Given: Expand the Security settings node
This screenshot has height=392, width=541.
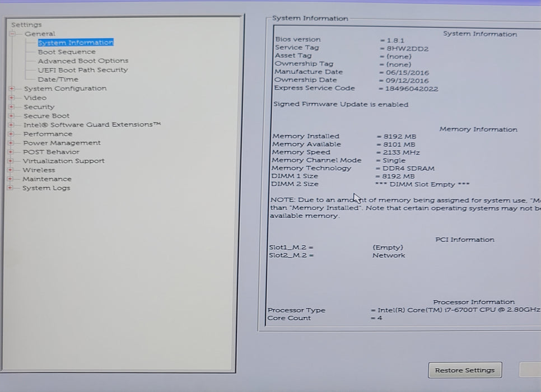Looking at the screenshot, I should 12,107.
